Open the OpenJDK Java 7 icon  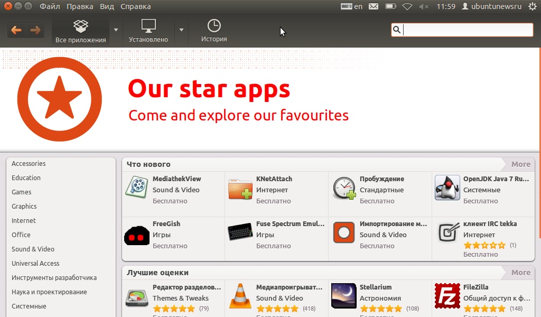(x=447, y=188)
